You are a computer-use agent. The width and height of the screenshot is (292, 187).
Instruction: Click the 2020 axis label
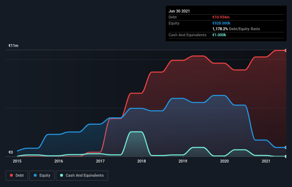[x=224, y=161]
